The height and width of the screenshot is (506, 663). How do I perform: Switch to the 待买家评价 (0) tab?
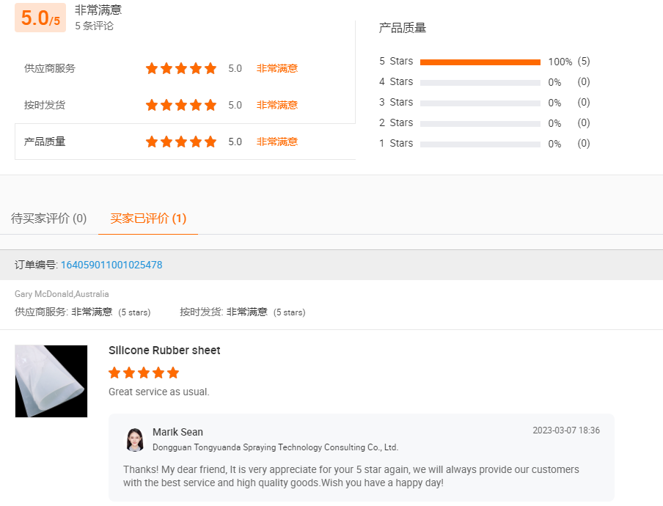click(49, 219)
